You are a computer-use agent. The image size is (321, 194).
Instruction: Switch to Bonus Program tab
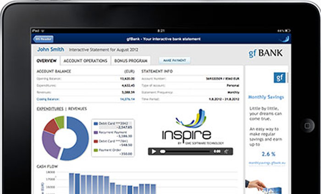(131, 61)
